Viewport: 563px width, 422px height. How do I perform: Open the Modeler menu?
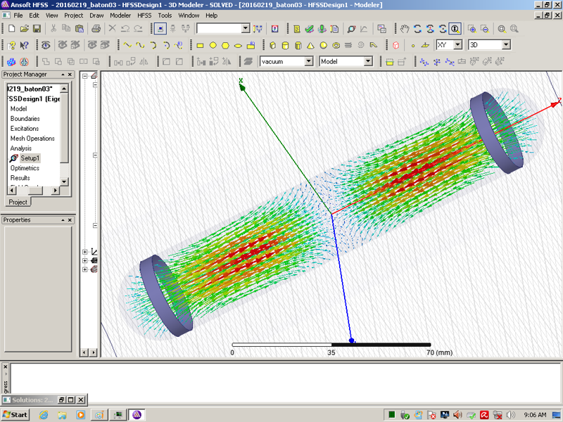[x=120, y=15]
